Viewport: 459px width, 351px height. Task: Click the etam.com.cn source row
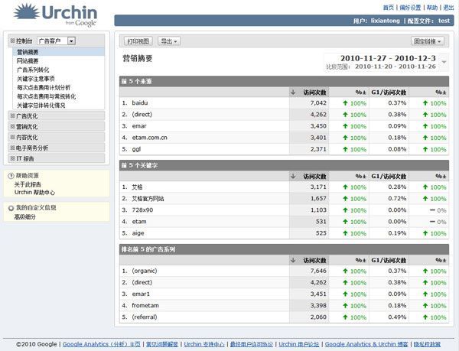pyautogui.click(x=284, y=138)
